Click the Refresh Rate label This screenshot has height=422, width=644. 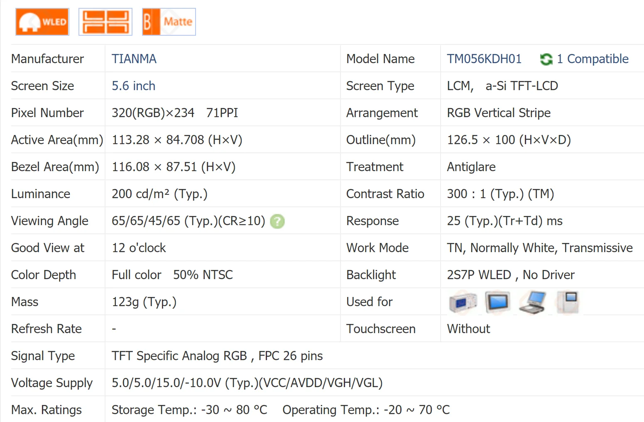pos(47,329)
